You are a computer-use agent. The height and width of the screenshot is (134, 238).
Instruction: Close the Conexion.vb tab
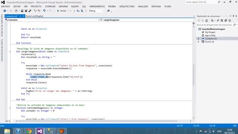pyautogui.click(x=23, y=16)
